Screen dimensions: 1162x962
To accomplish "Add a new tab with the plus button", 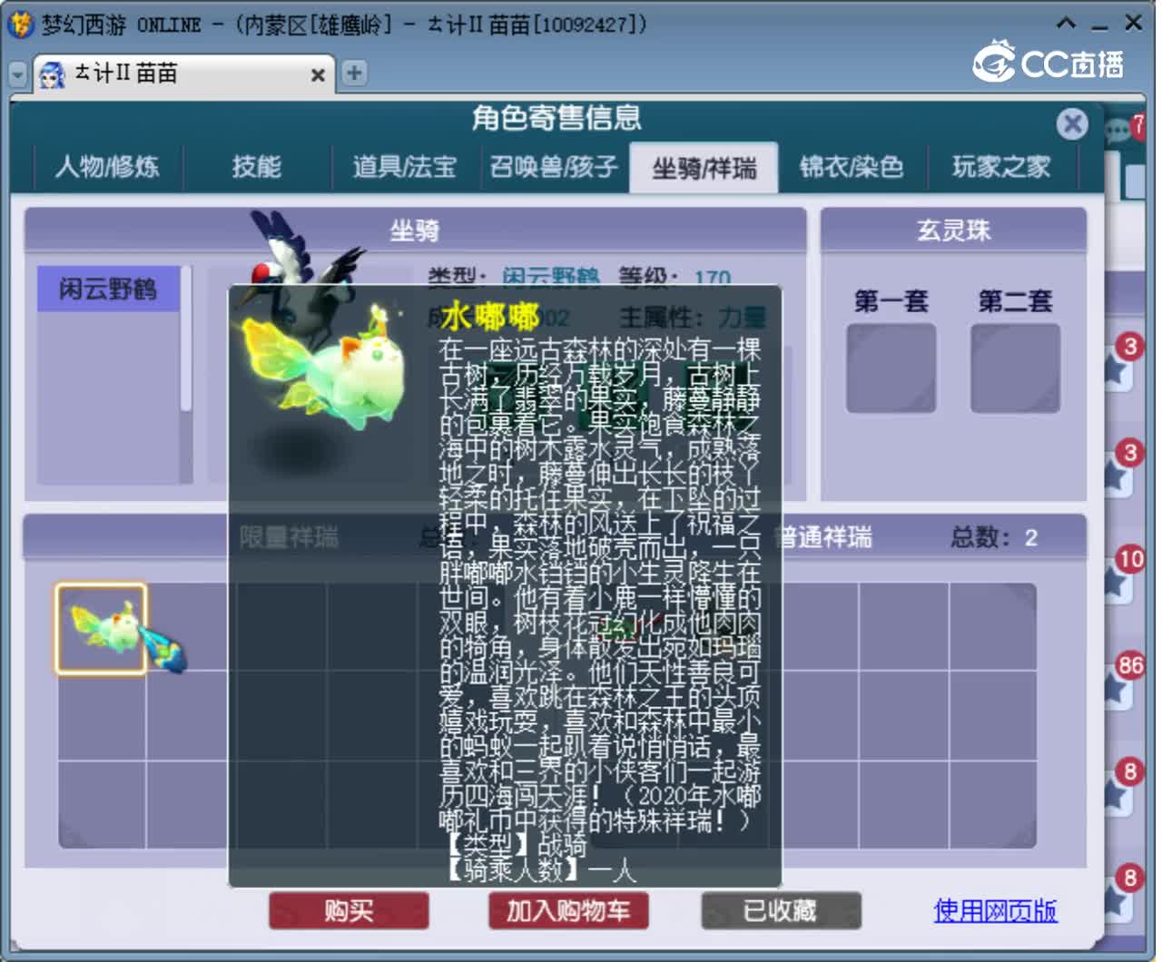I will tap(354, 73).
